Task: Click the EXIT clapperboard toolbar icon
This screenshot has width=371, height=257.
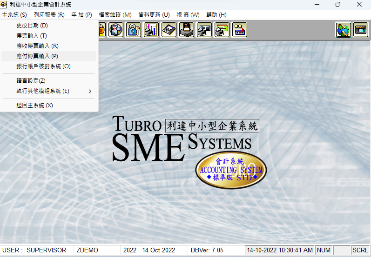Action: click(361, 30)
